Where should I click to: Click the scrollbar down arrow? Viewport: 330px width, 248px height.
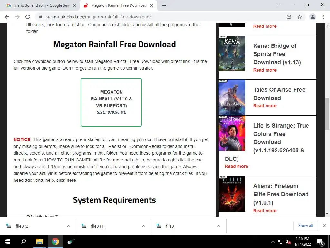click(x=327, y=214)
